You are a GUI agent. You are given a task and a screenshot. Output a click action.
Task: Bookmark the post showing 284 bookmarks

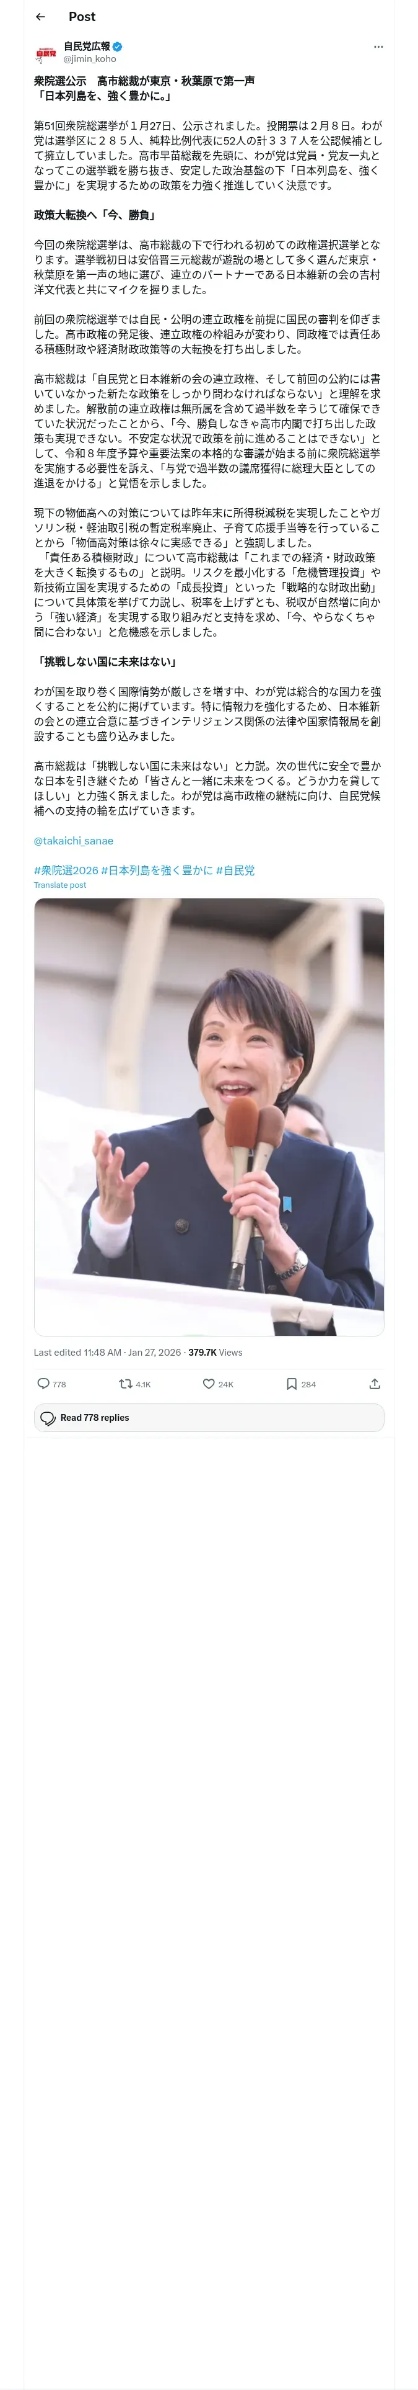point(300,1384)
